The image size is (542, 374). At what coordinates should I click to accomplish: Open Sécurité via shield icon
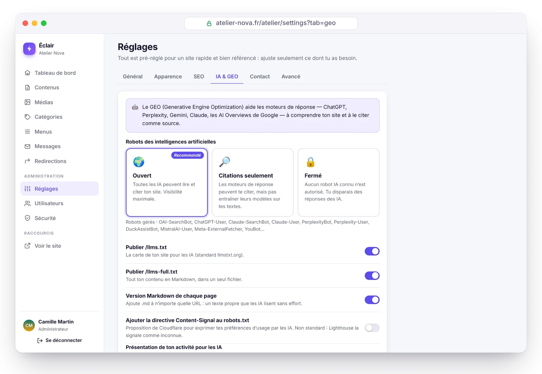click(x=27, y=218)
